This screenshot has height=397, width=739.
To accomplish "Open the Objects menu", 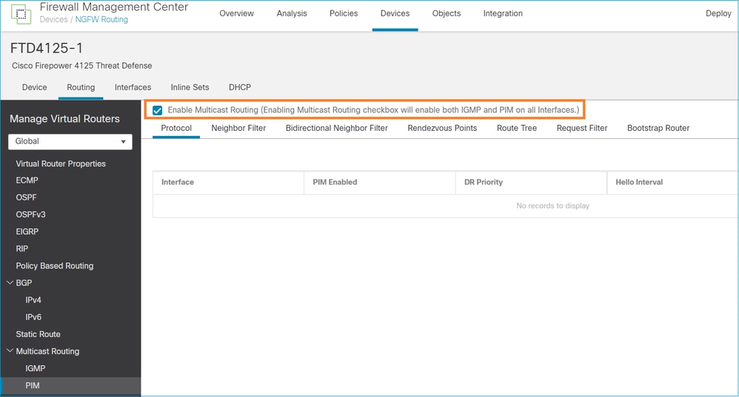I will pos(447,13).
